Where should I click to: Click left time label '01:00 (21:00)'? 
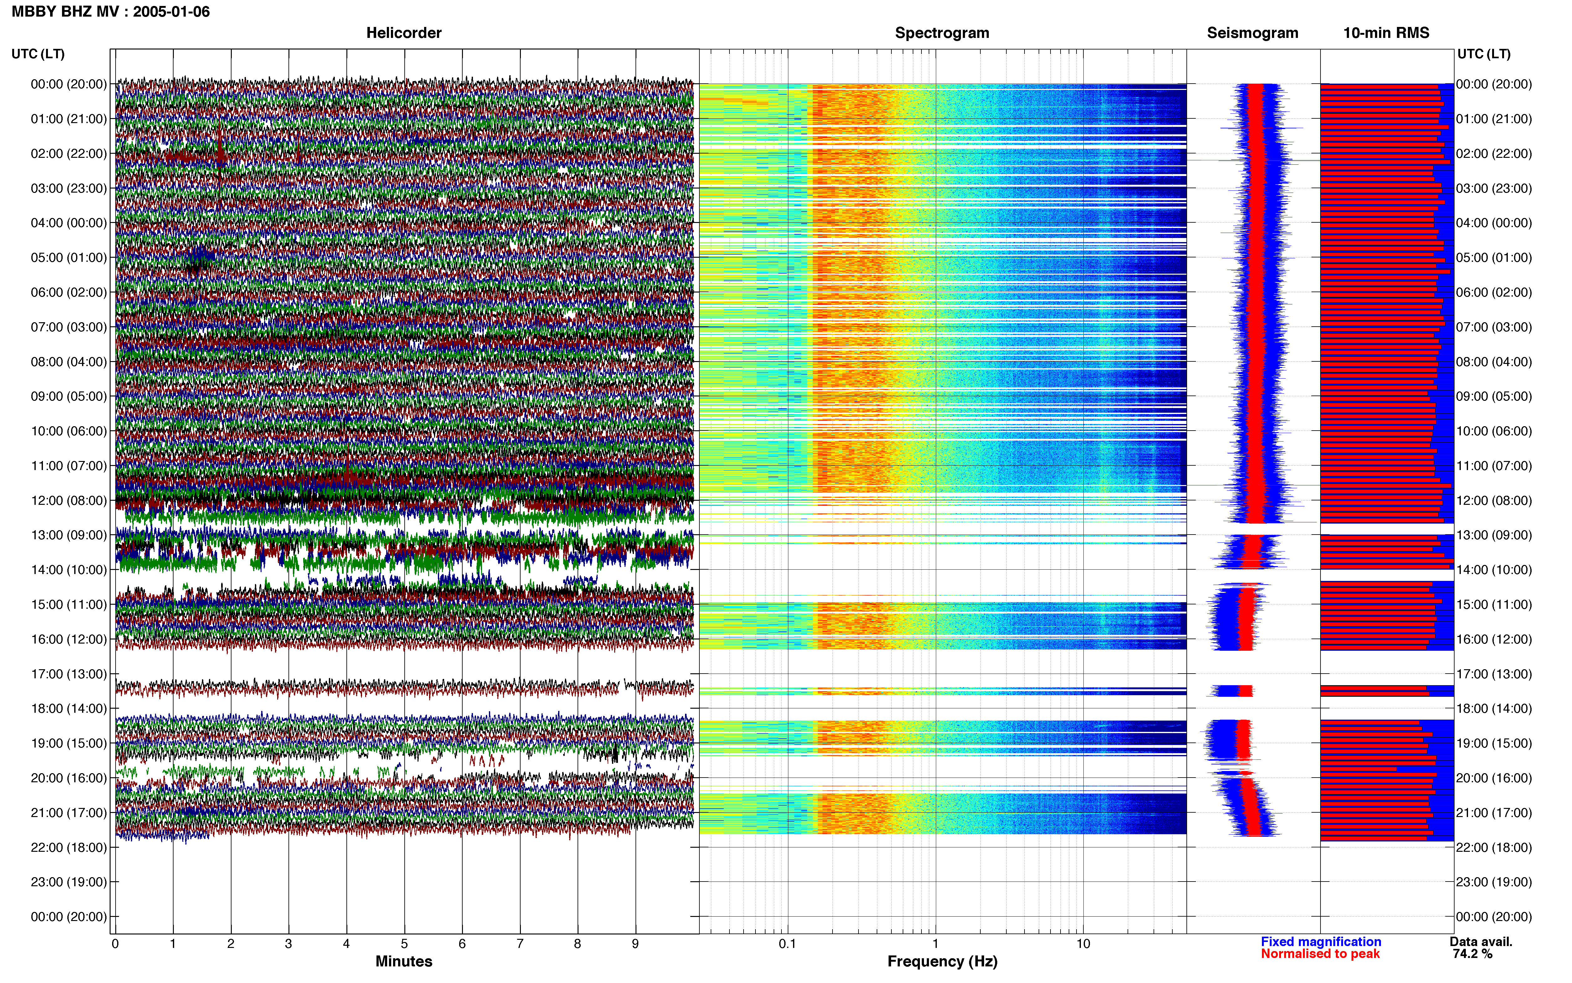pyautogui.click(x=69, y=119)
